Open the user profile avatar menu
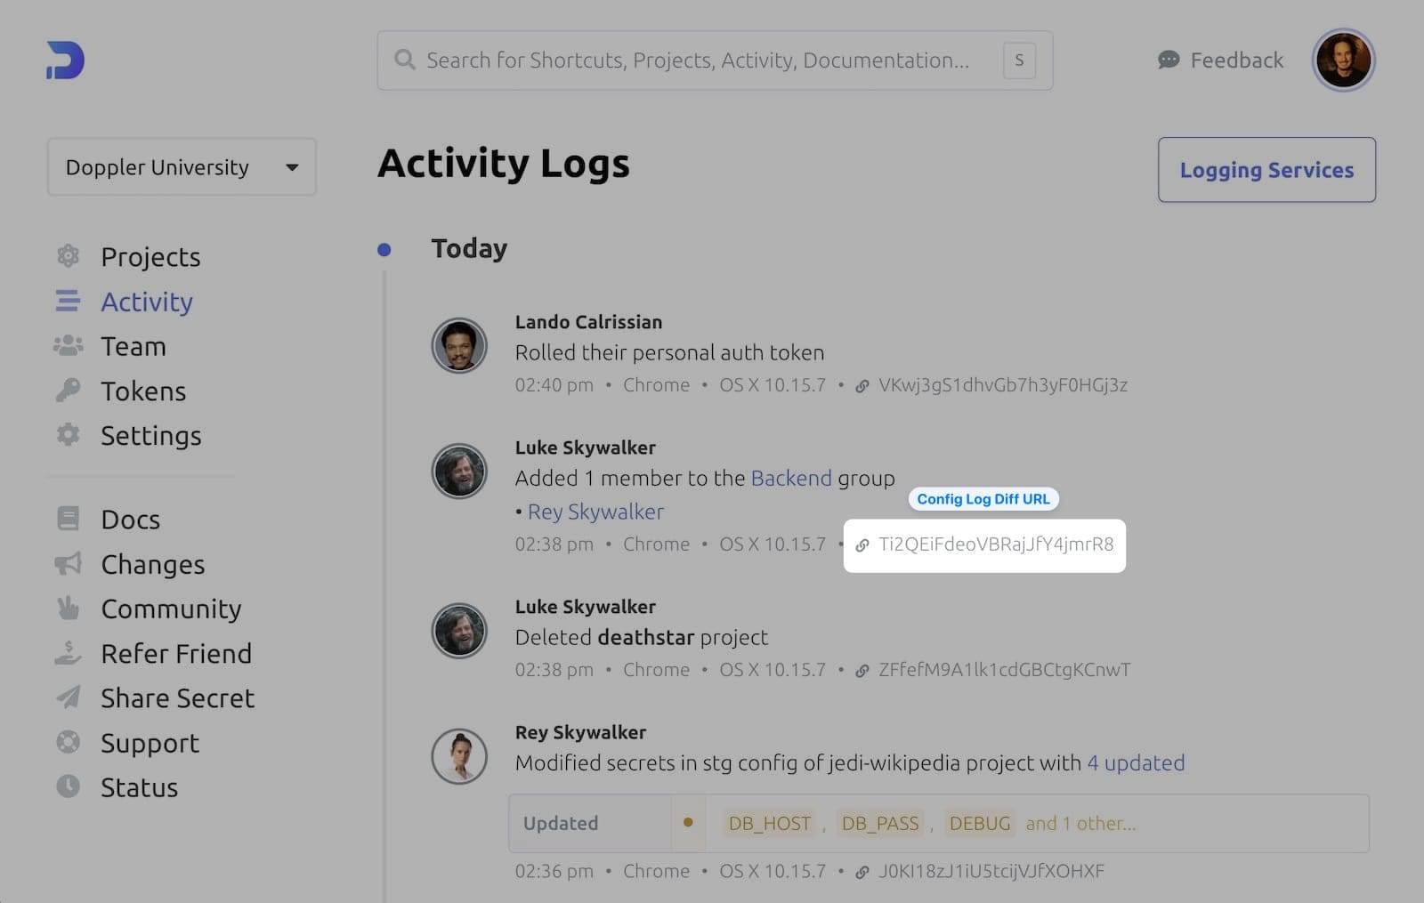 pyautogui.click(x=1343, y=60)
